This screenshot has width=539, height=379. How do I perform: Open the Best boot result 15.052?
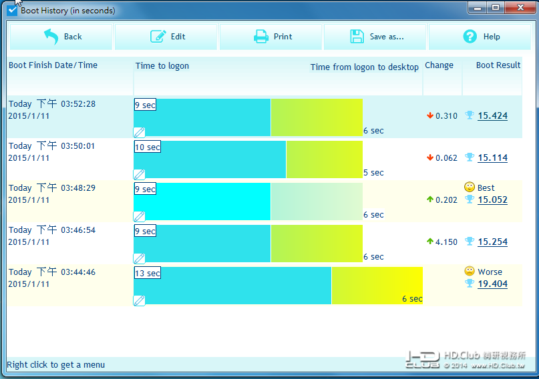(492, 200)
